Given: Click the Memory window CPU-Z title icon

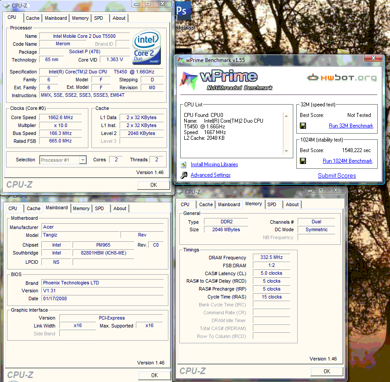Looking at the screenshot, I should coord(179,192).
